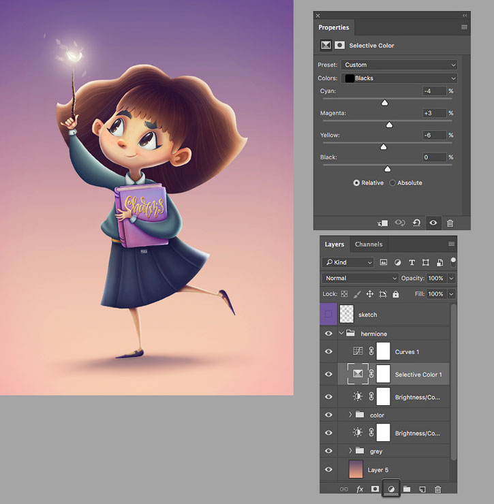Click the sketch layer thumbnail

pyautogui.click(x=347, y=314)
